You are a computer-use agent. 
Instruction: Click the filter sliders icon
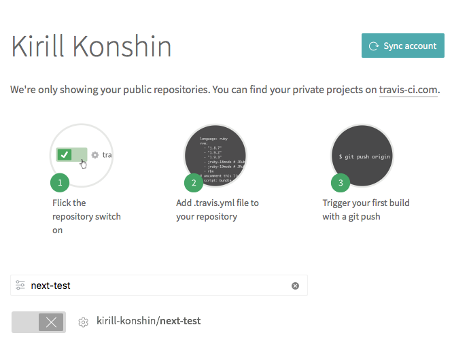(20, 286)
